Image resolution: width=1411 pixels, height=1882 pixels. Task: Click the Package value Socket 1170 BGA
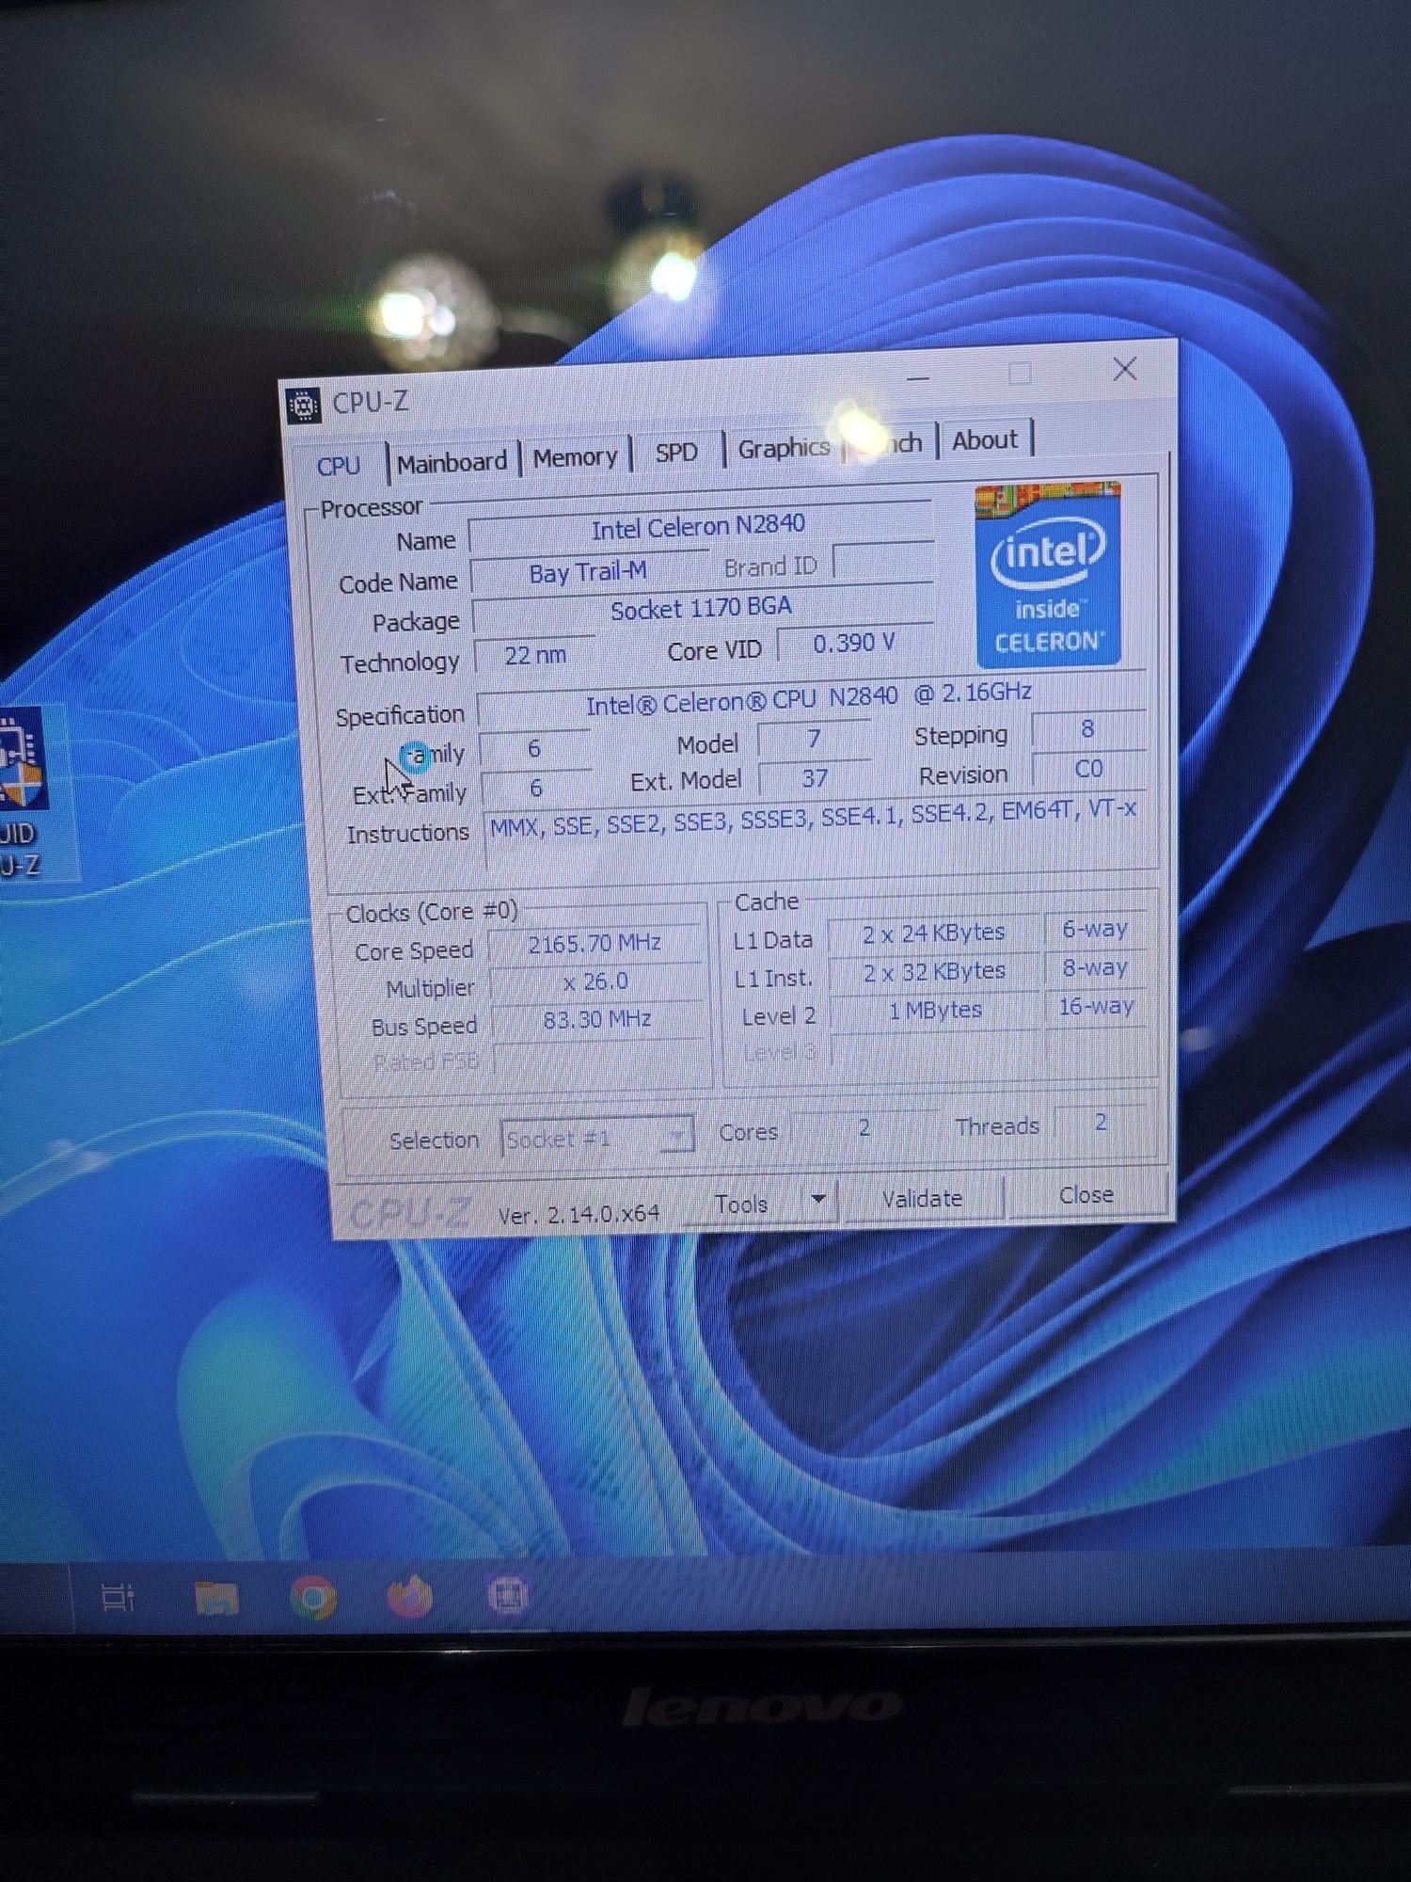coord(702,608)
